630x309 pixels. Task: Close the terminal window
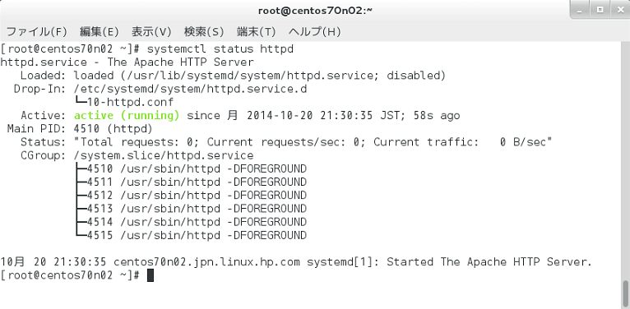pos(619,10)
